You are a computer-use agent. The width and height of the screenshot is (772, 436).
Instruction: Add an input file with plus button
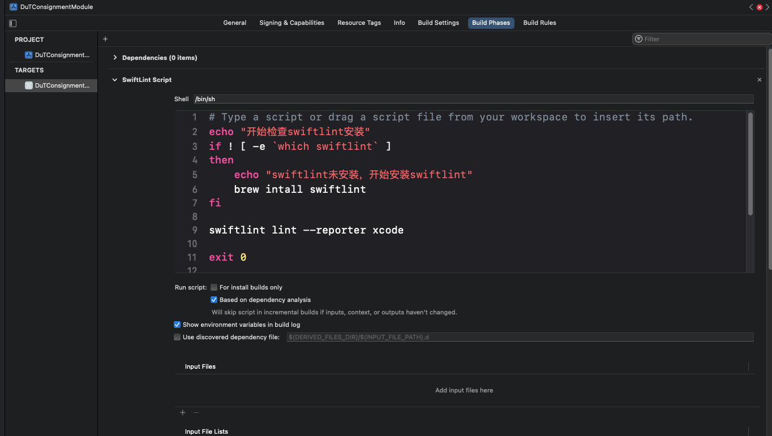pyautogui.click(x=182, y=412)
